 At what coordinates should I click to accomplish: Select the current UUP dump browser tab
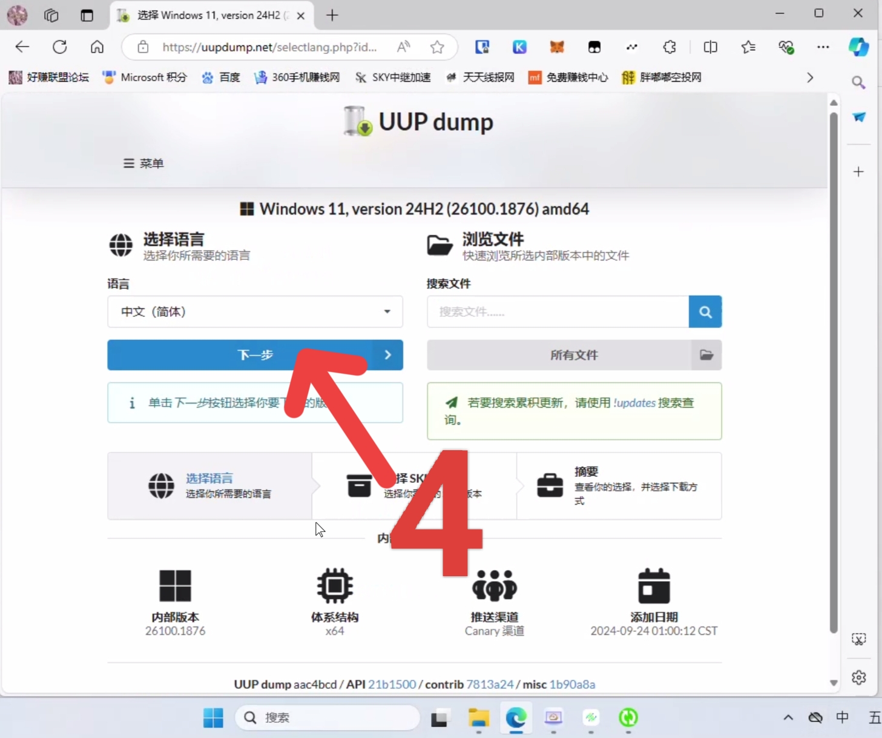pos(212,15)
